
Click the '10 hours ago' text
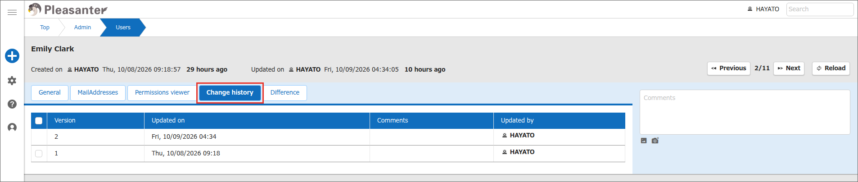[425, 69]
